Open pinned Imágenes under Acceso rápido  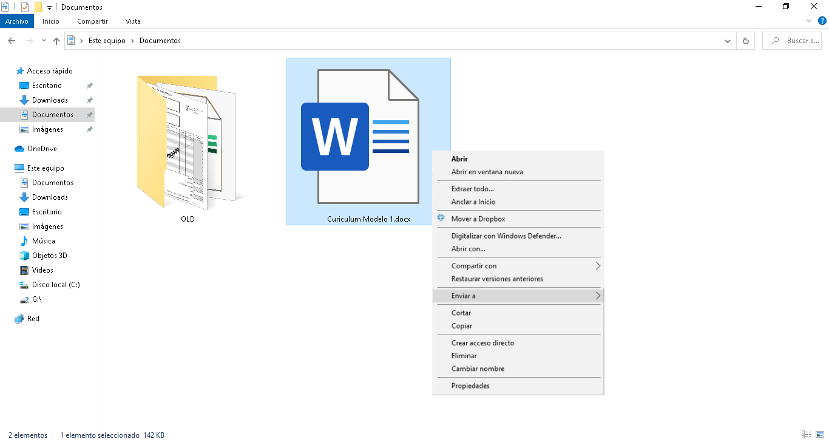click(x=47, y=129)
